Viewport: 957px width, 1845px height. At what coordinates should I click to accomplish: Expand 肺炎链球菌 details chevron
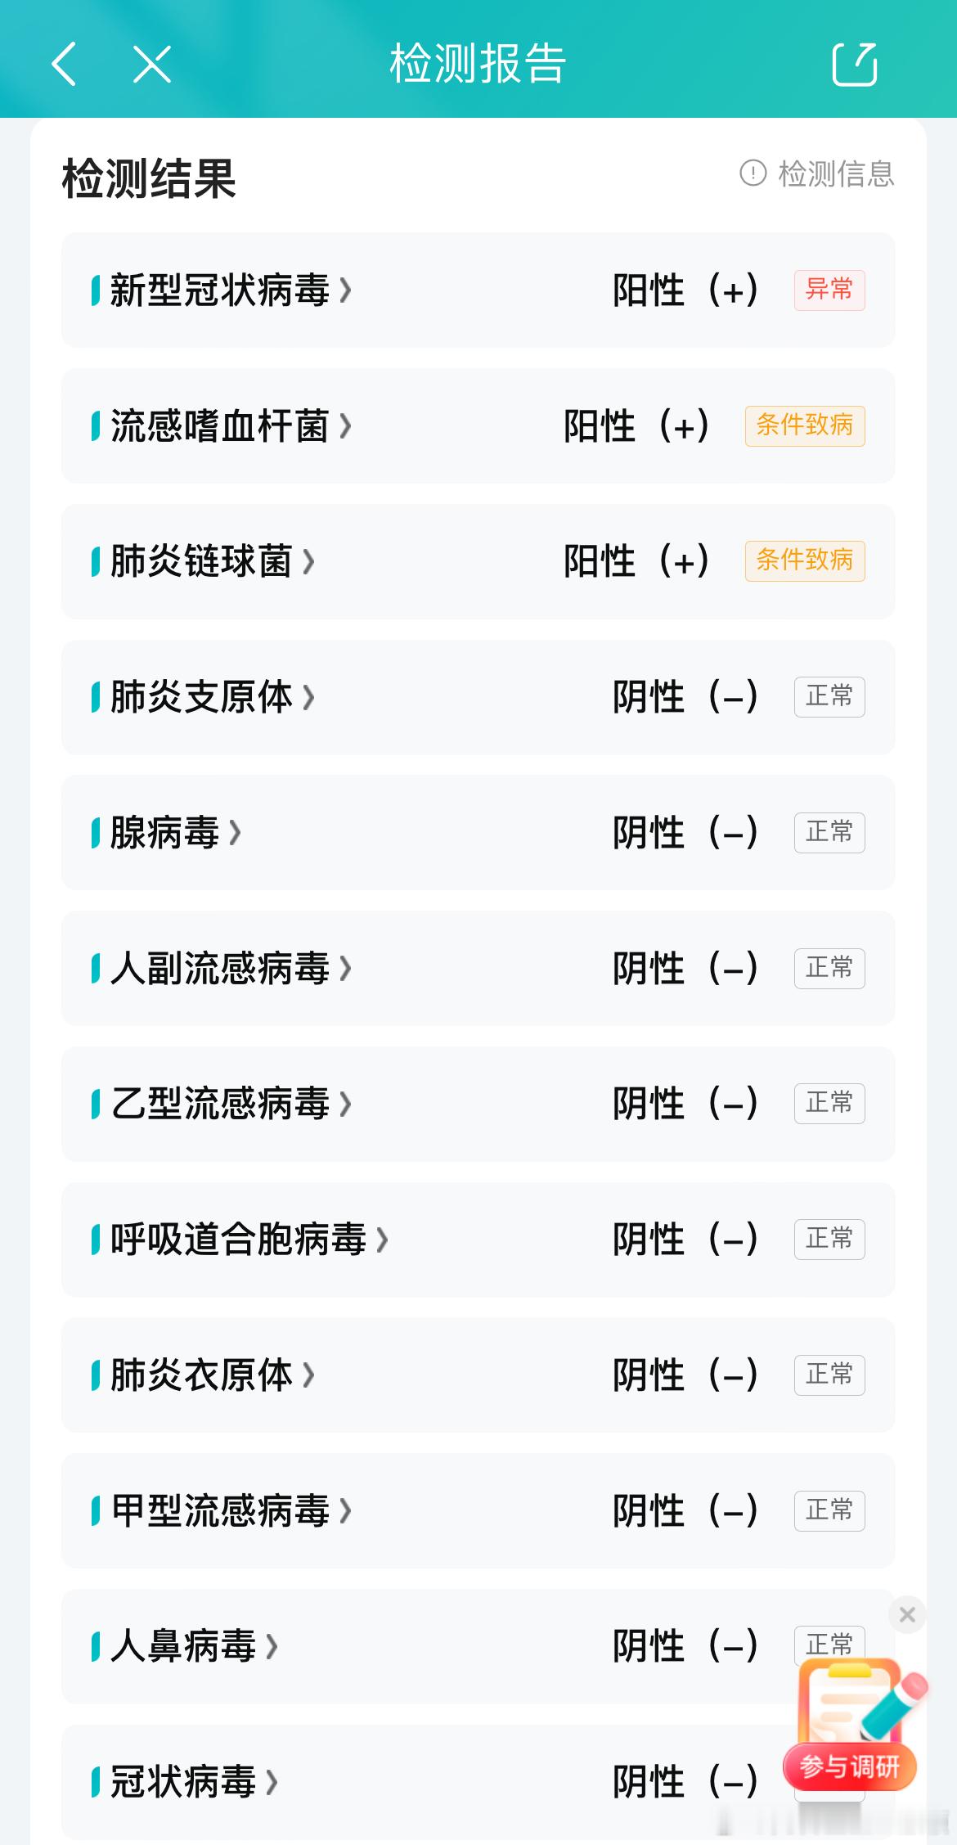pyautogui.click(x=308, y=562)
